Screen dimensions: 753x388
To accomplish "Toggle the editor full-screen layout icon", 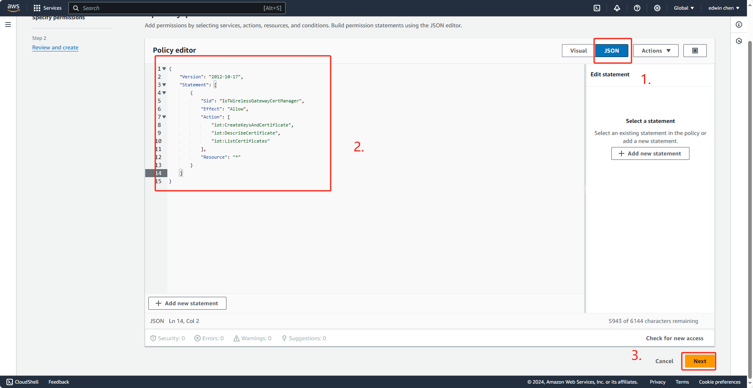I will [695, 51].
